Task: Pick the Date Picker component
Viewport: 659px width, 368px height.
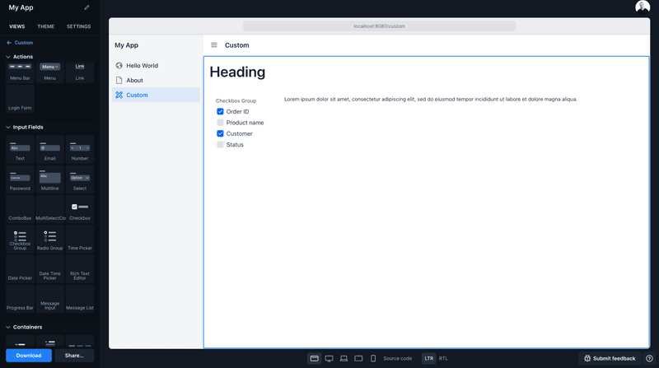Action: click(20, 269)
